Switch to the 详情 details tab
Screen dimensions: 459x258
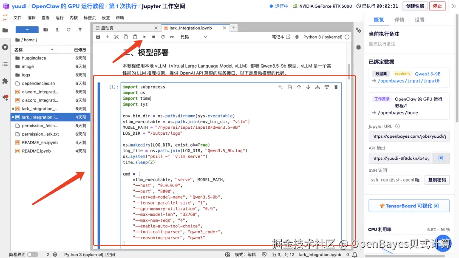(399, 20)
